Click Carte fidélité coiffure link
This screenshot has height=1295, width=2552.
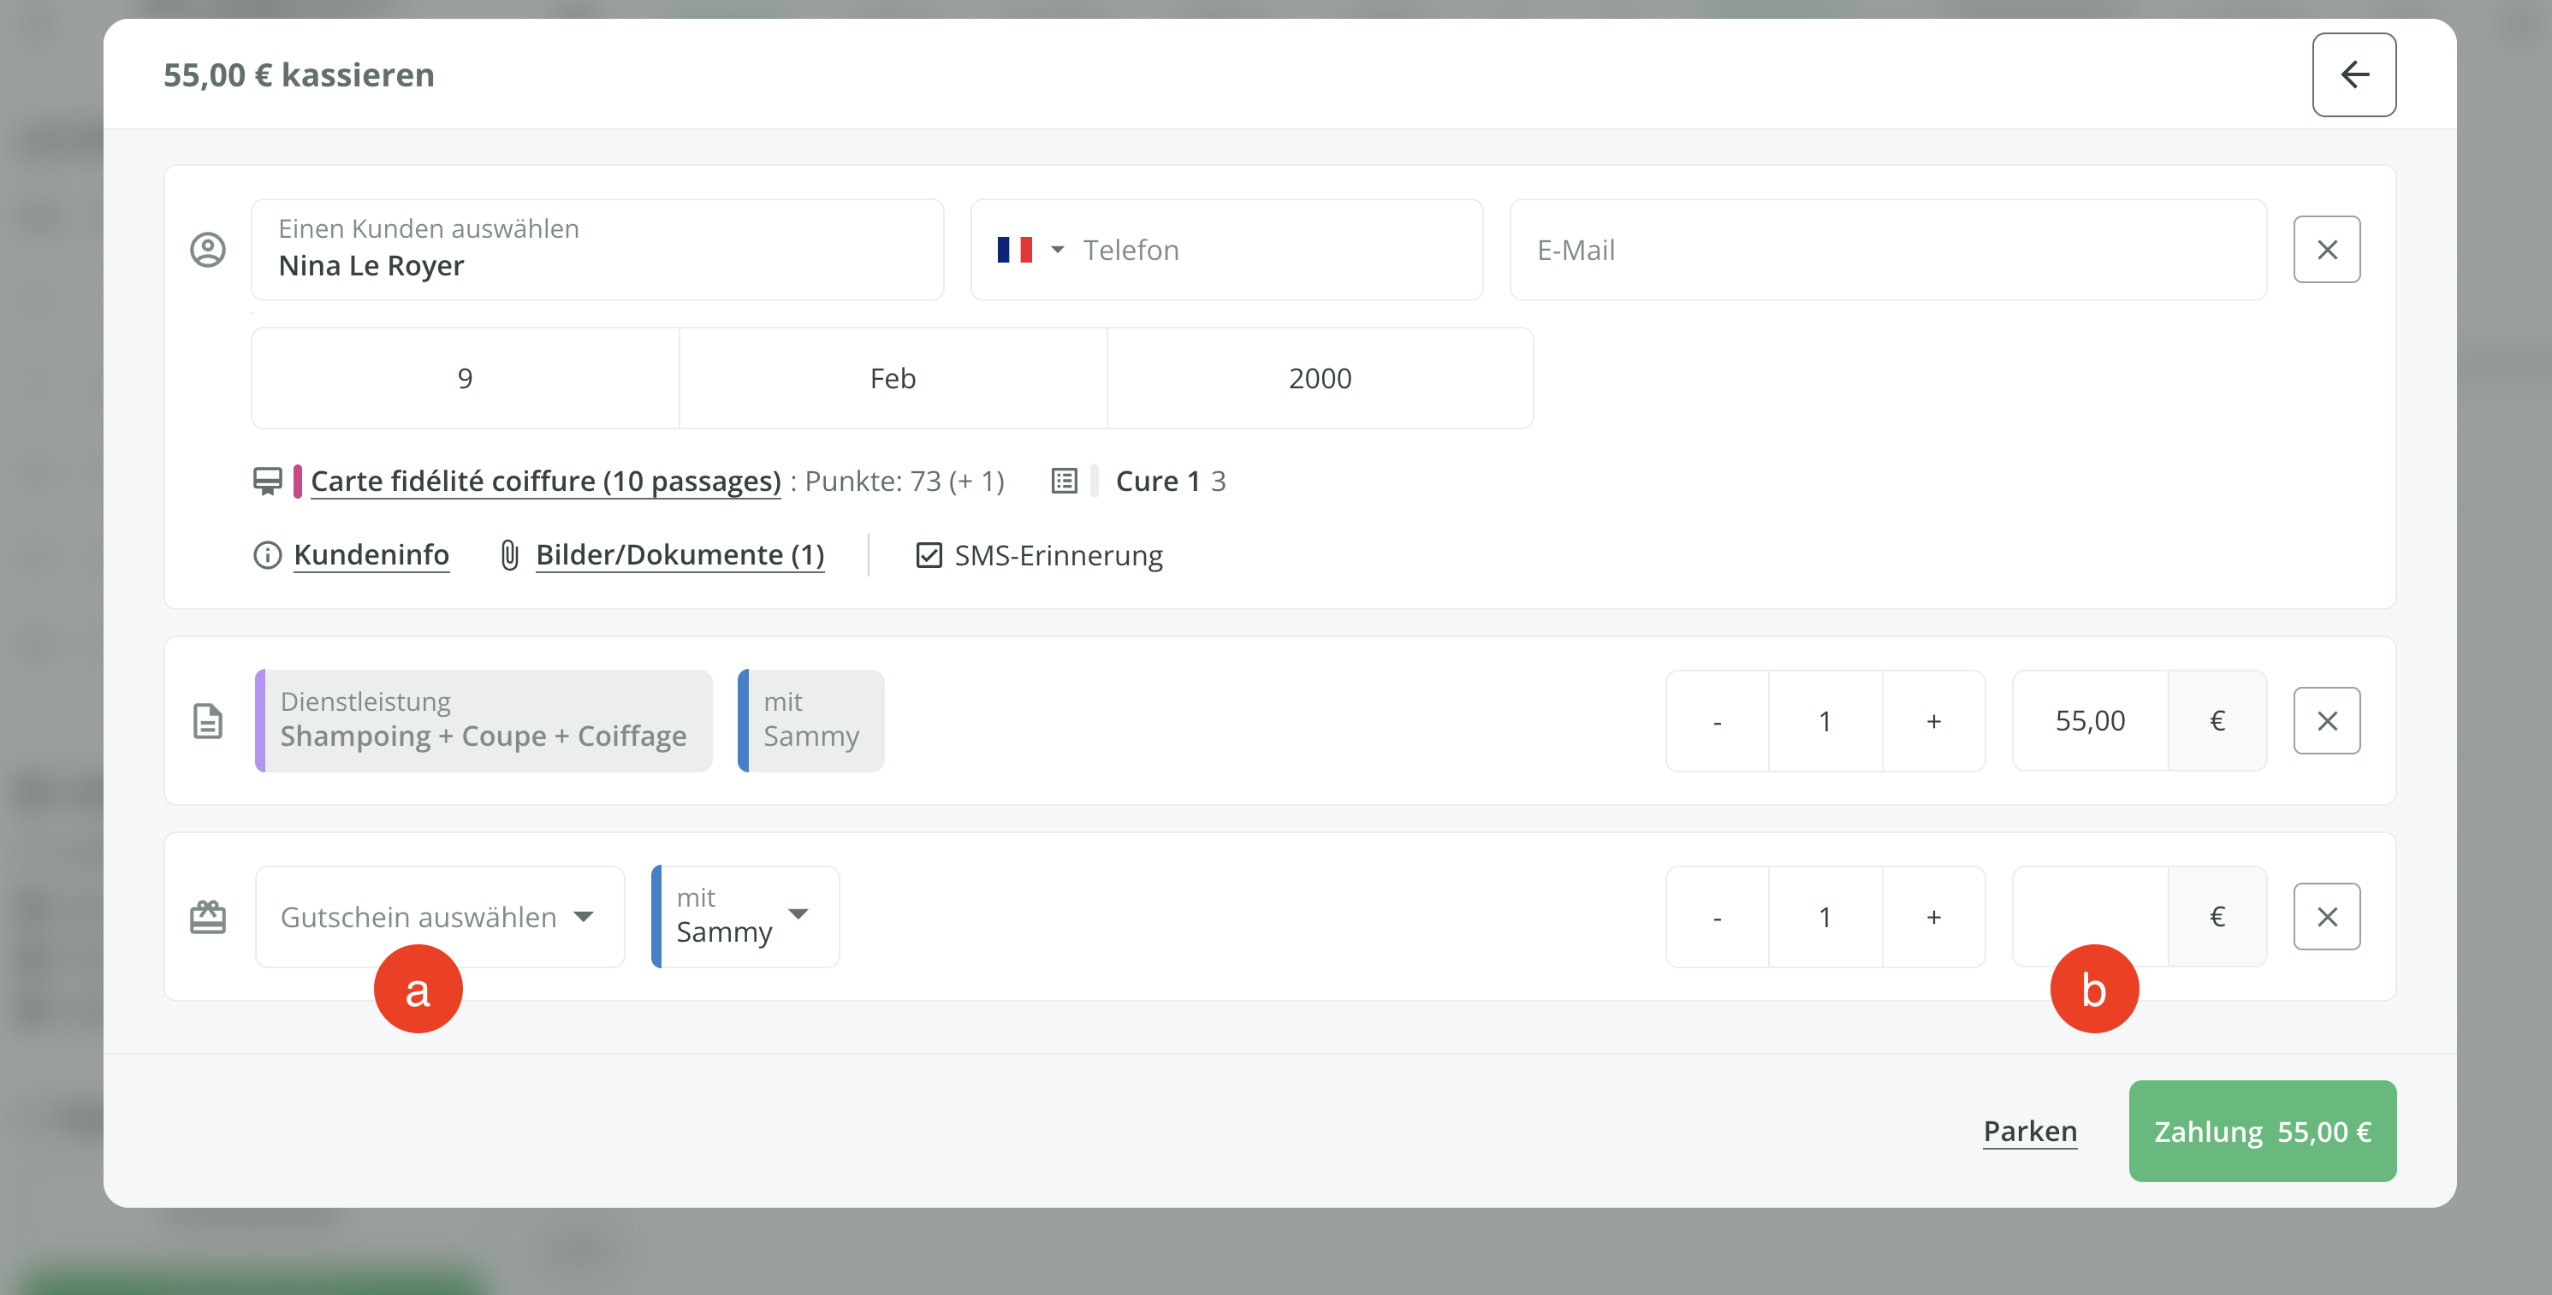[x=545, y=482]
